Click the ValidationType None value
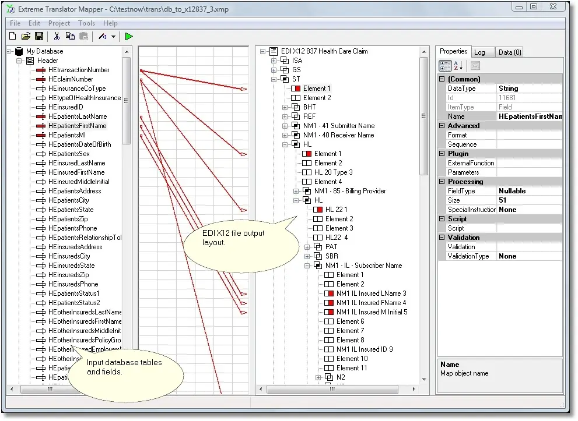This screenshot has height=421, width=578. (530, 256)
